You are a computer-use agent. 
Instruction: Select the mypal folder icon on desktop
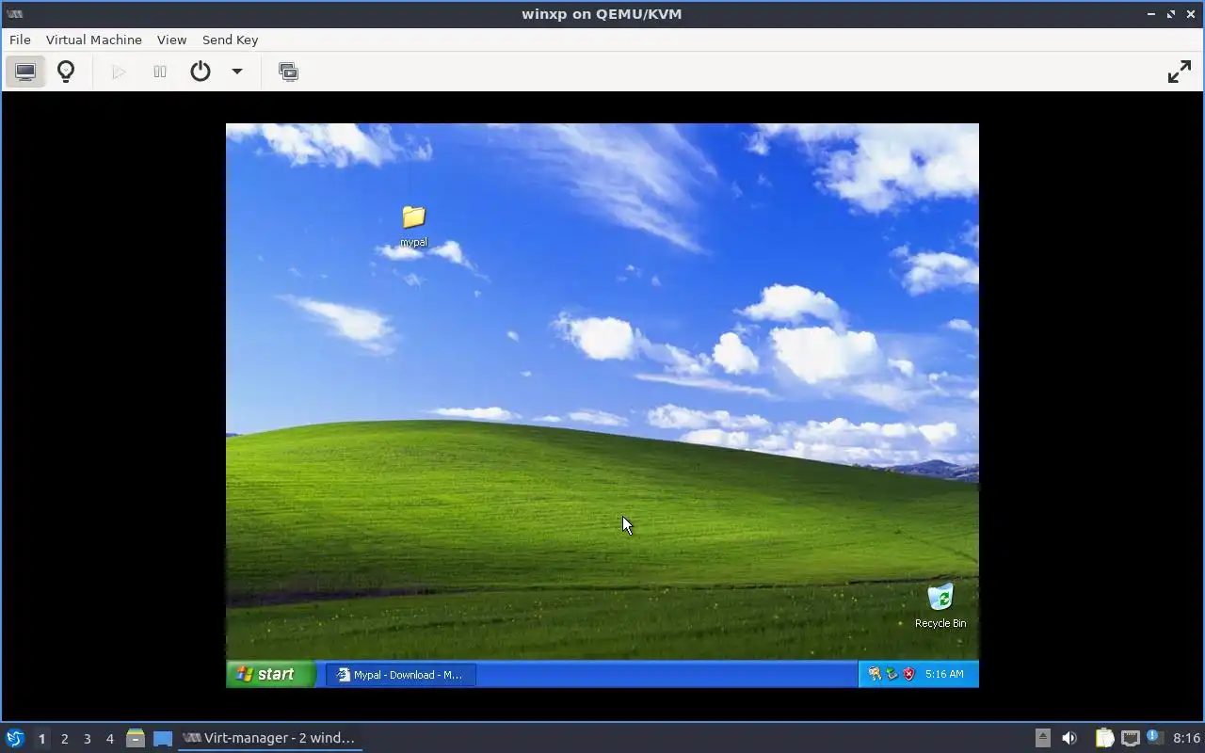coord(413,217)
